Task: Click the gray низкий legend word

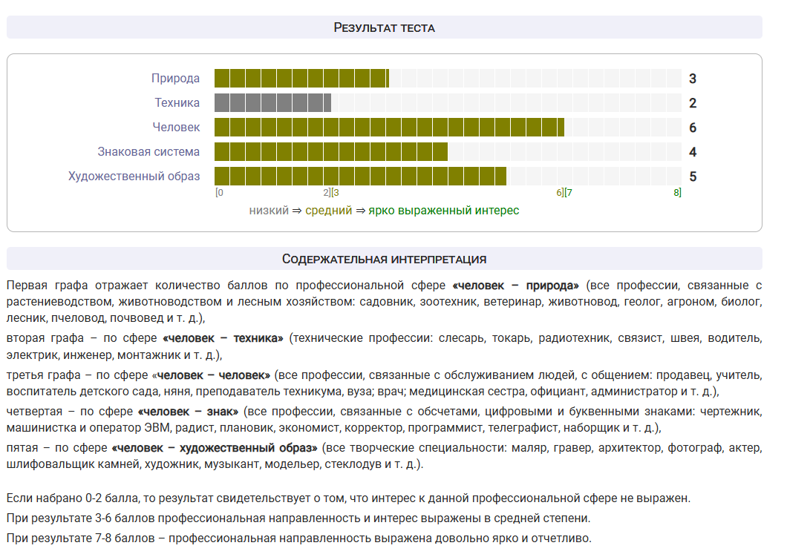Action: pyautogui.click(x=269, y=210)
